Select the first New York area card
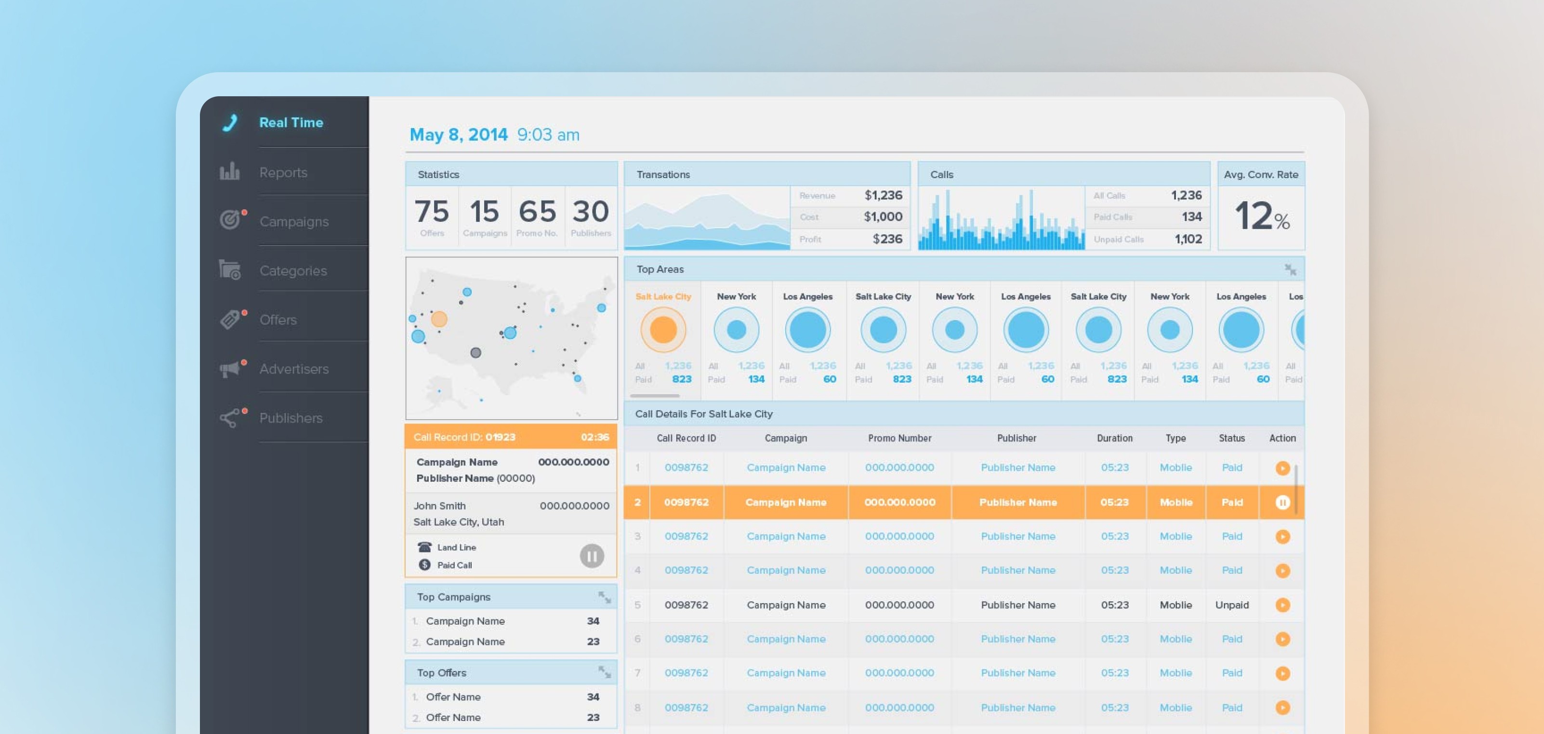1544x734 pixels. point(736,338)
